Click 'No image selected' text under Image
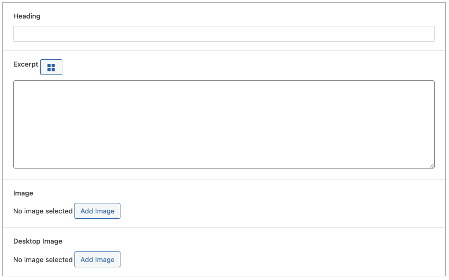Viewport: 449px width, 280px height. 43,211
